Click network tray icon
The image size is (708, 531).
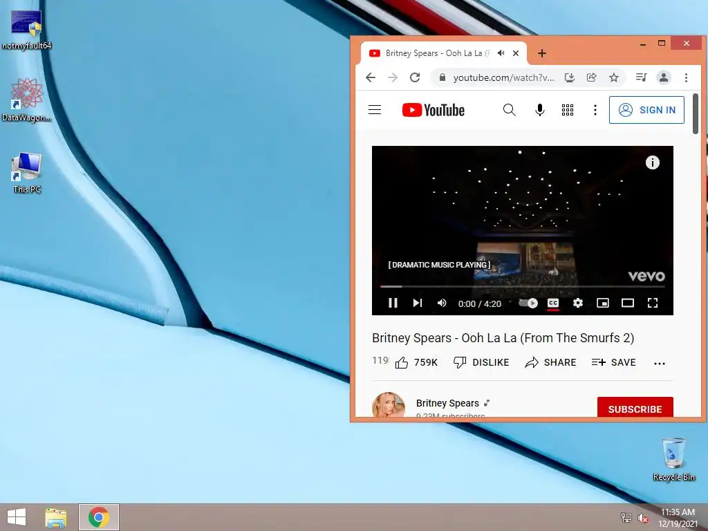click(626, 517)
